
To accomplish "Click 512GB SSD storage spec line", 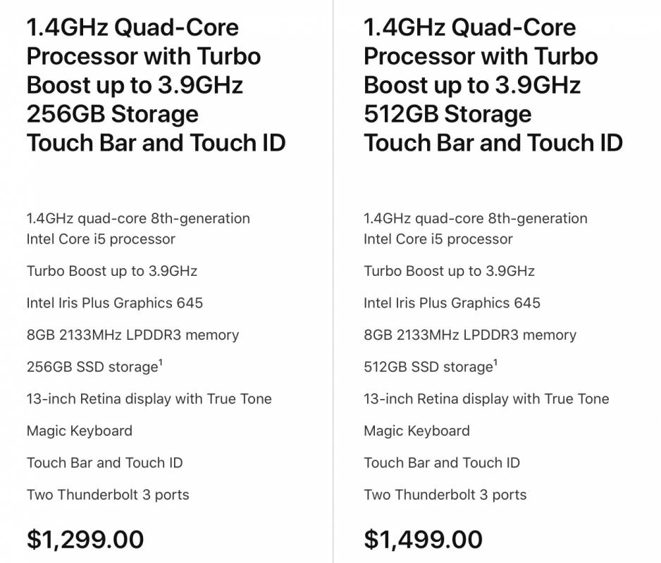I will (x=431, y=367).
